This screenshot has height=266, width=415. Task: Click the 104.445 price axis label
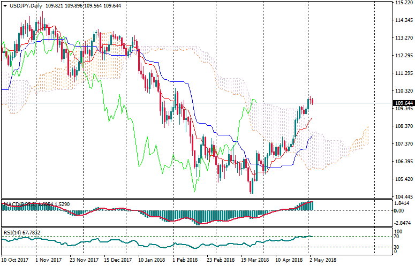(403, 196)
